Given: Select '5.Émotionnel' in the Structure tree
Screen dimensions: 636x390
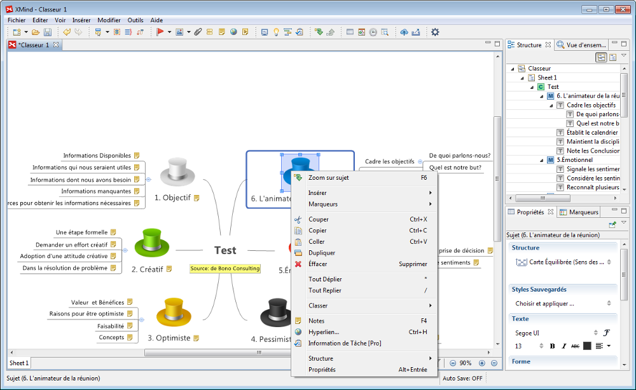Looking at the screenshot, I should pyautogui.click(x=575, y=160).
